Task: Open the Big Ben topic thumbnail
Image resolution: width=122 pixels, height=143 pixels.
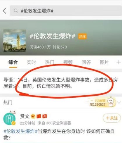Action: (x=15, y=40)
